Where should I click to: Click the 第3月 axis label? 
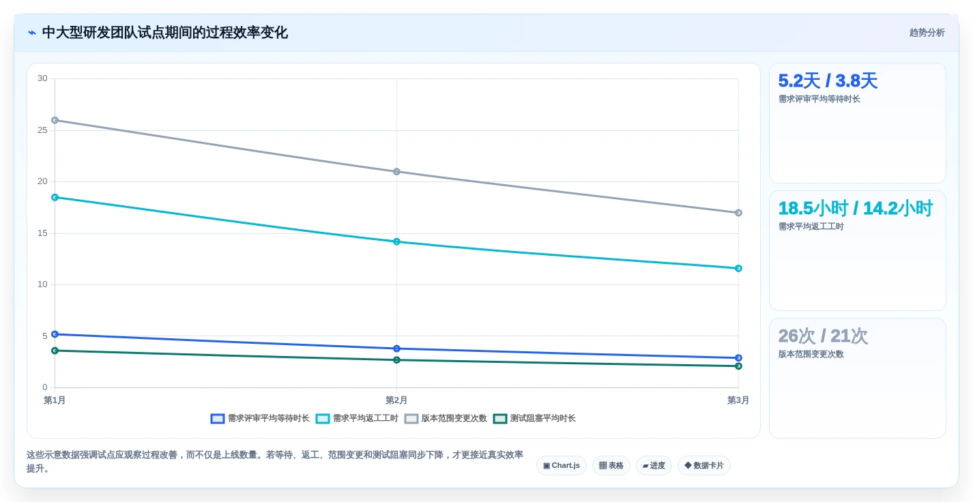click(738, 400)
